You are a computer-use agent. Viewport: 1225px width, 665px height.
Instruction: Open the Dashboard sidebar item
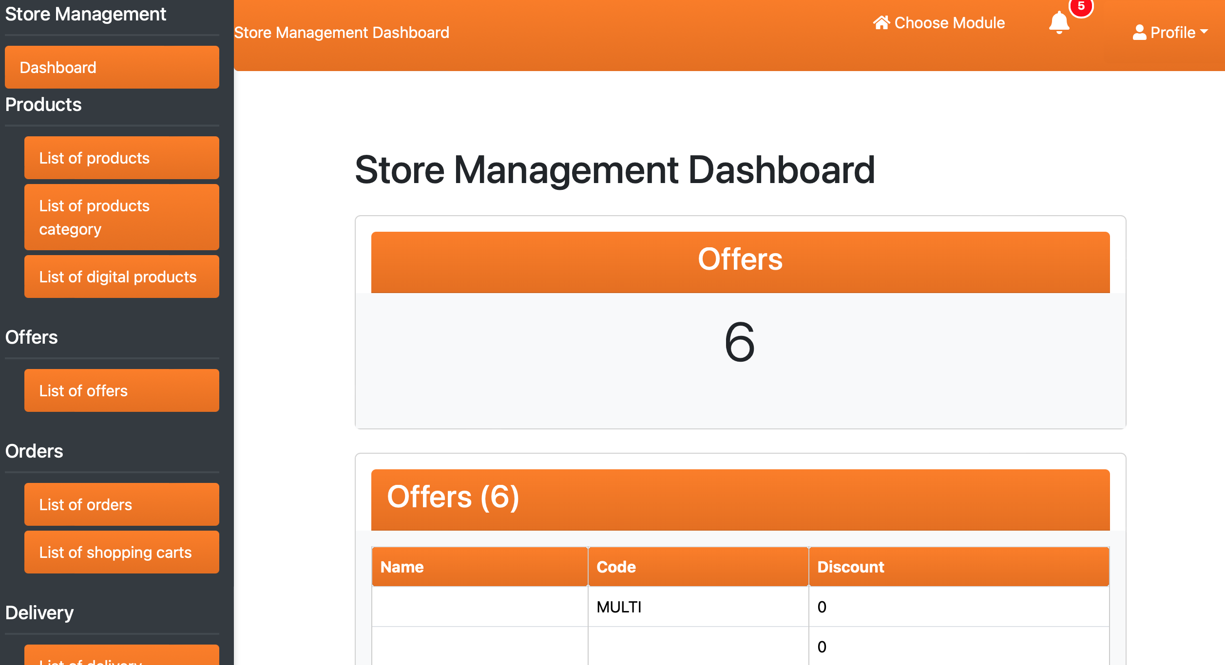click(112, 67)
